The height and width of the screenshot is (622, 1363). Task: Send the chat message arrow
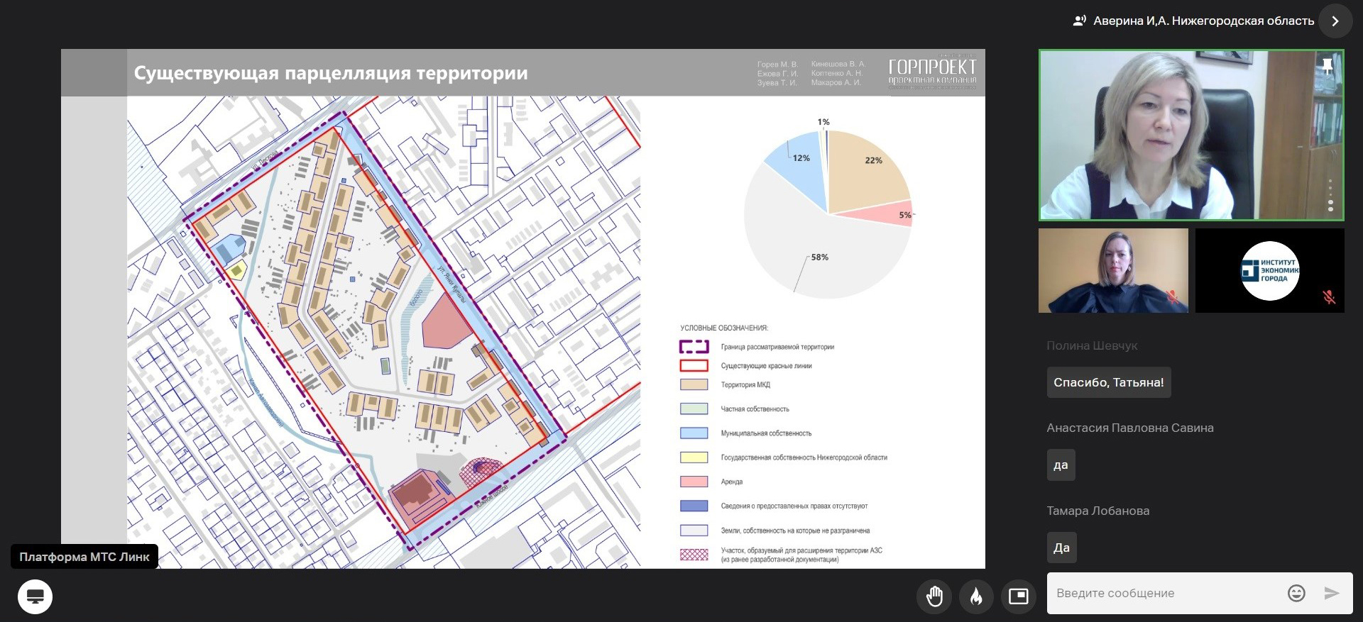(1332, 593)
